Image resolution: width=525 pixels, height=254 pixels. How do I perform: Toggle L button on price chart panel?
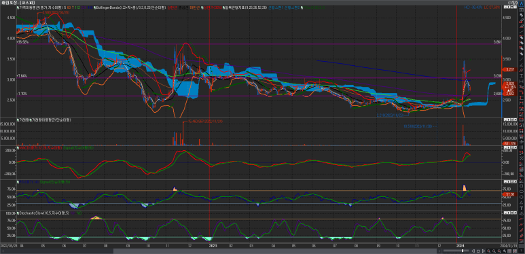[x=505, y=7]
